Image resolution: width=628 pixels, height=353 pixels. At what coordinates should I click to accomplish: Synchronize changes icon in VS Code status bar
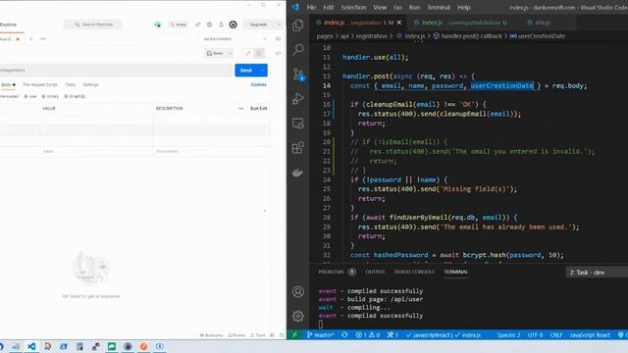344,334
